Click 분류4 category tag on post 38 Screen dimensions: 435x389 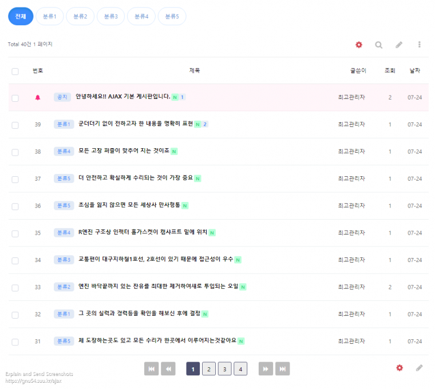coord(64,152)
